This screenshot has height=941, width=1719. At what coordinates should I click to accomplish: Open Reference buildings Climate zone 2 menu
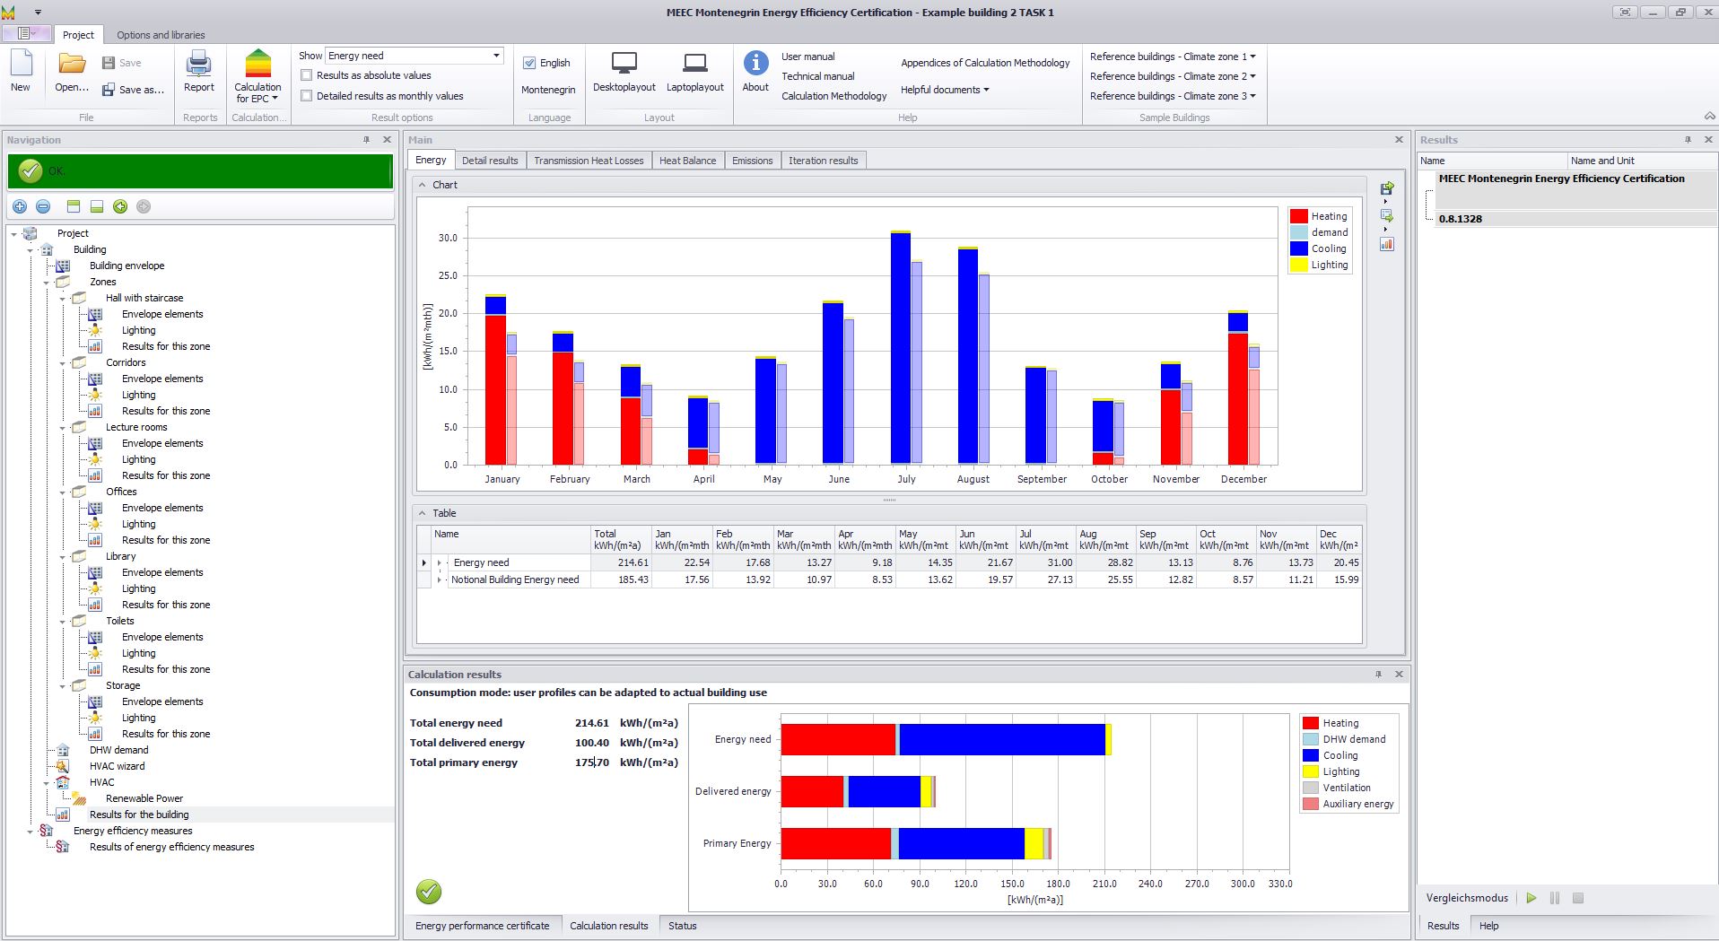click(x=1173, y=76)
